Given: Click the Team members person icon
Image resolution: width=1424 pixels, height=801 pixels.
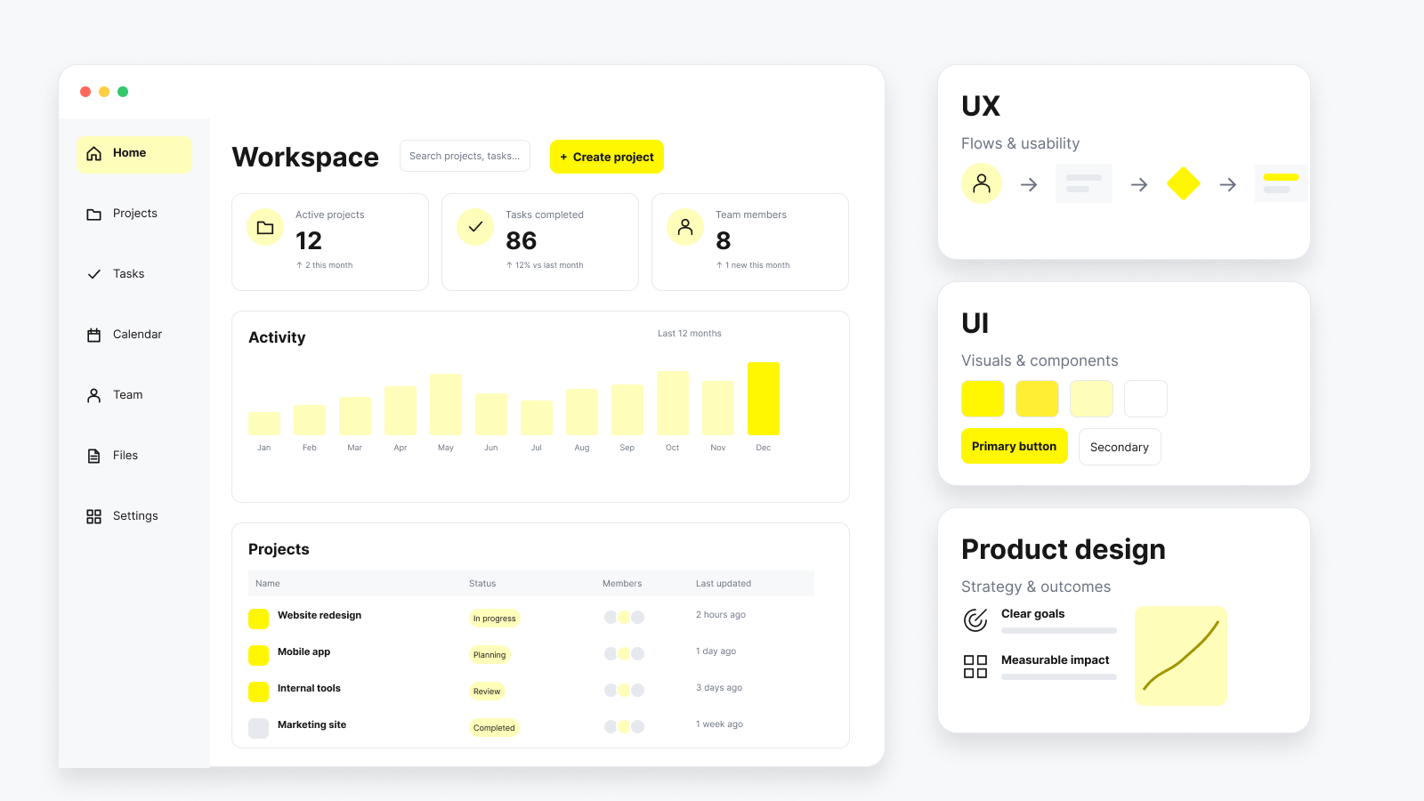Looking at the screenshot, I should tap(685, 228).
